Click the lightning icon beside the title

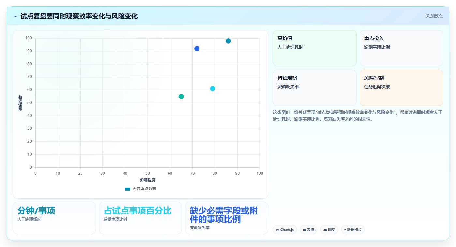[x=16, y=16]
